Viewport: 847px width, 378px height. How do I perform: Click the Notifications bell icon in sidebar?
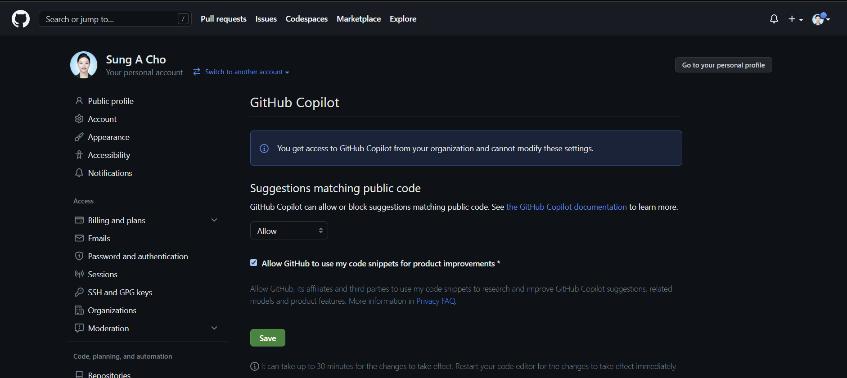tap(79, 173)
